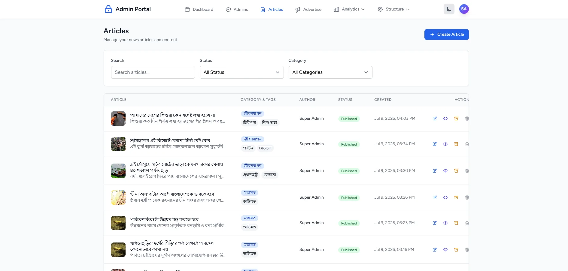Screen dimensions: 568x271
Task: Delete the article created at 04:03 PM
Action: point(467,119)
